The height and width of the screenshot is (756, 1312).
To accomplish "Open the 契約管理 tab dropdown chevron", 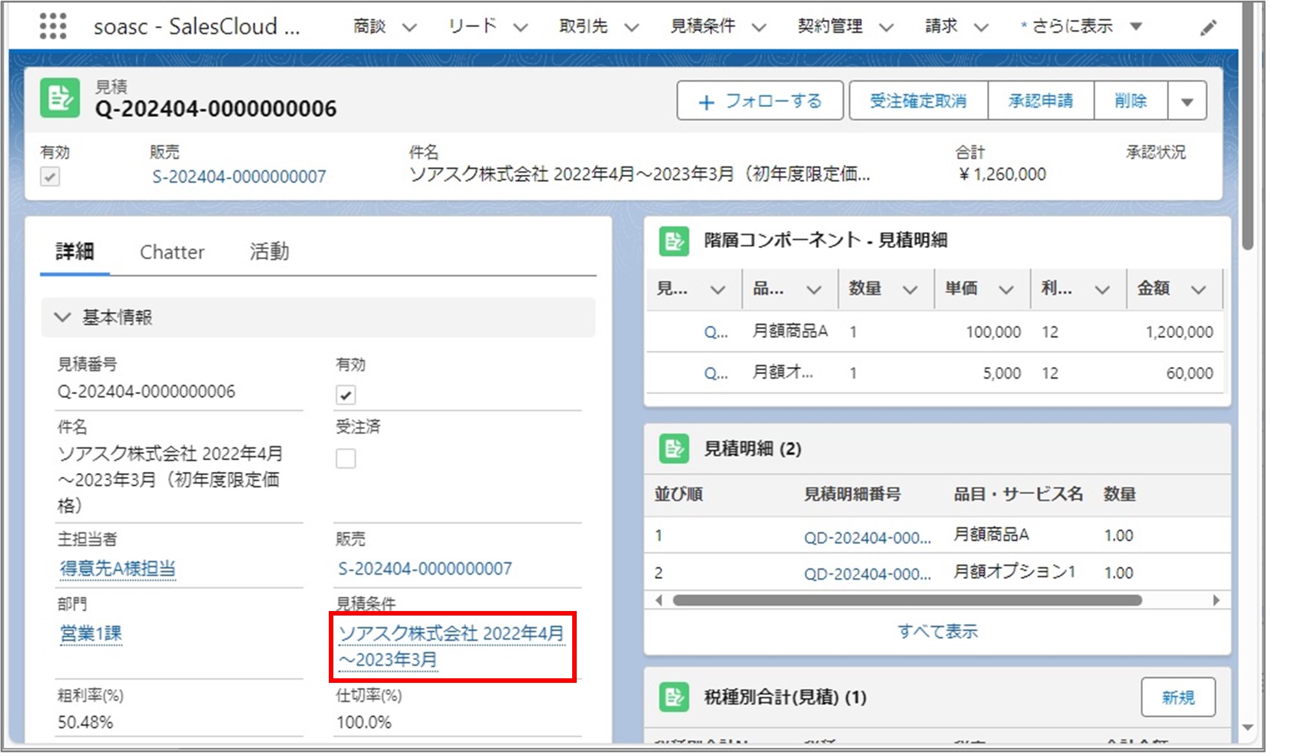I will pyautogui.click(x=887, y=27).
